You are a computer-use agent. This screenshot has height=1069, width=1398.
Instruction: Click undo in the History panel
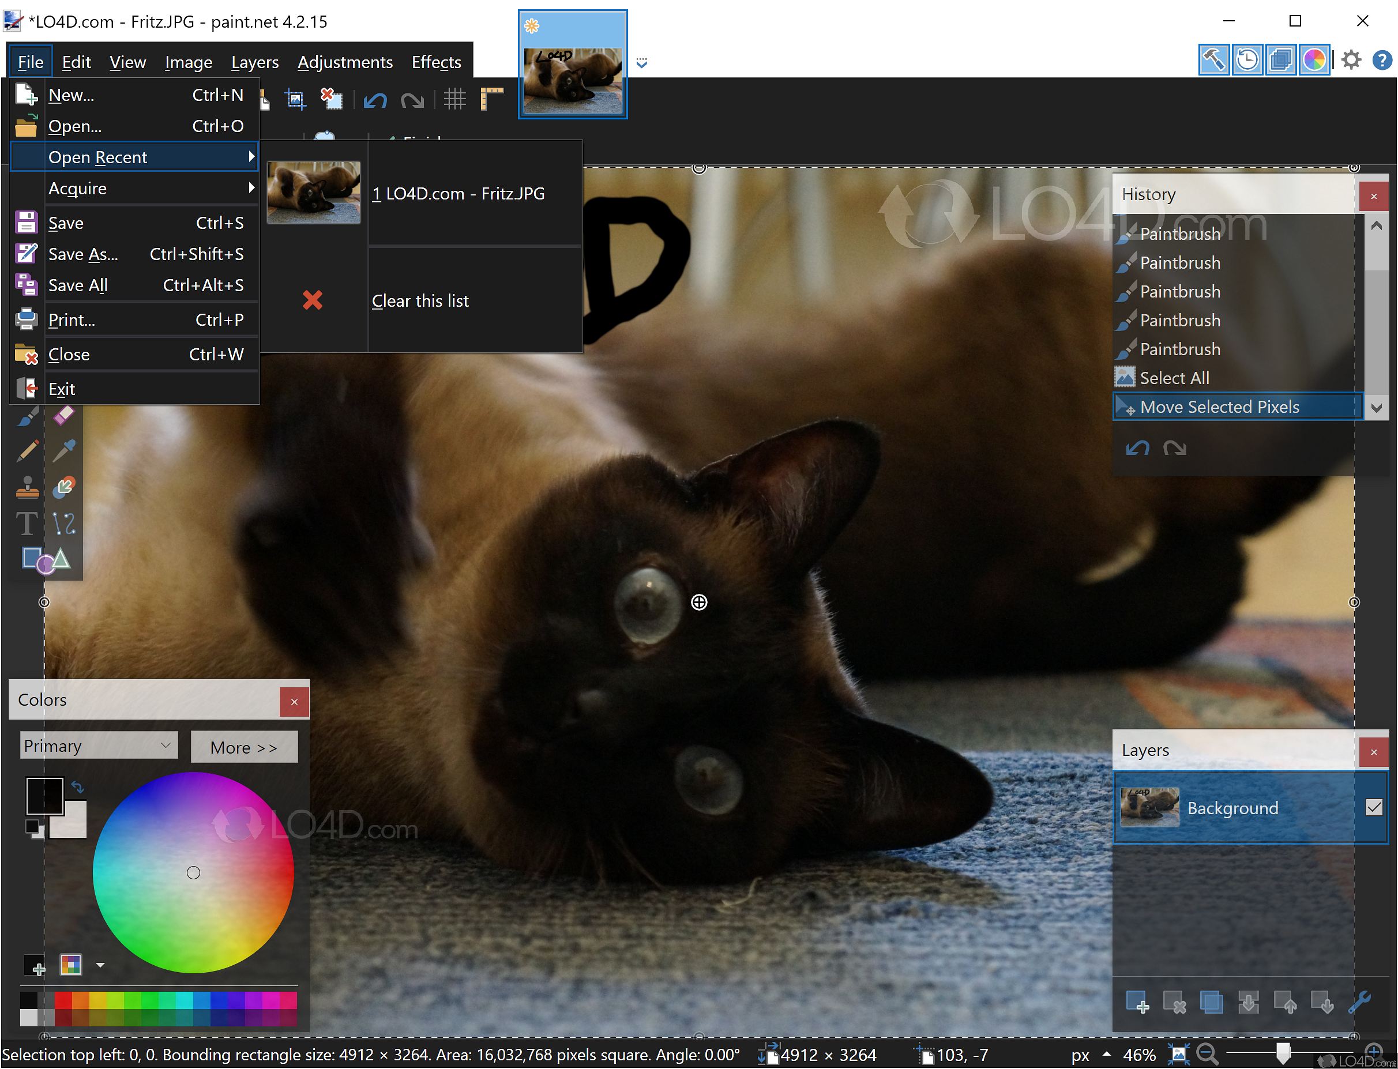[x=1138, y=449]
